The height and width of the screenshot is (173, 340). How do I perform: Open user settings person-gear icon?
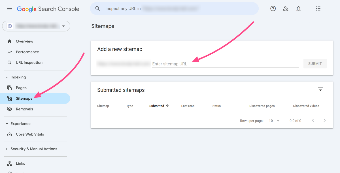tap(286, 9)
